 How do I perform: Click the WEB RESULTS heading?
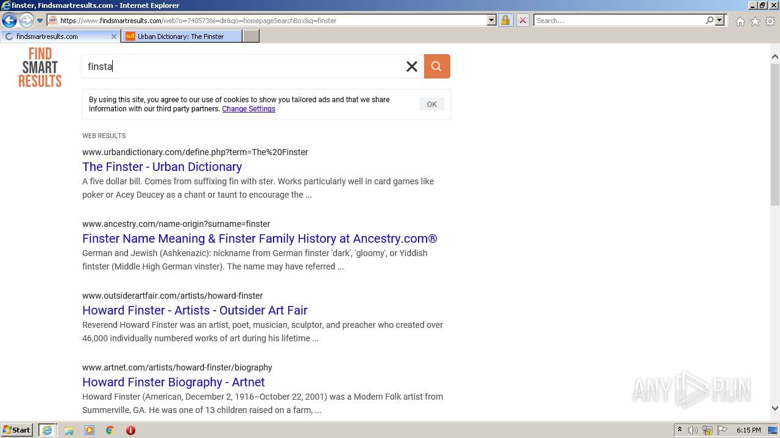pos(104,136)
